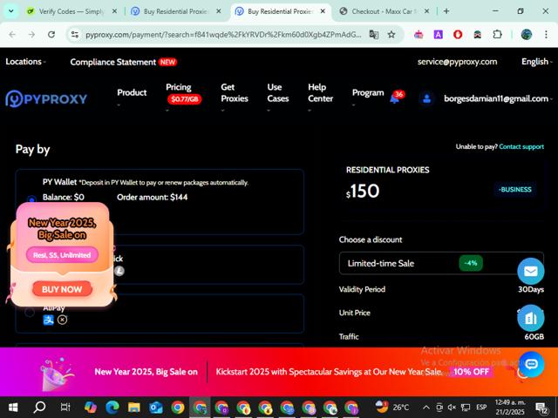Click the Balance: $0 text
The height and width of the screenshot is (418, 558).
pyautogui.click(x=64, y=197)
